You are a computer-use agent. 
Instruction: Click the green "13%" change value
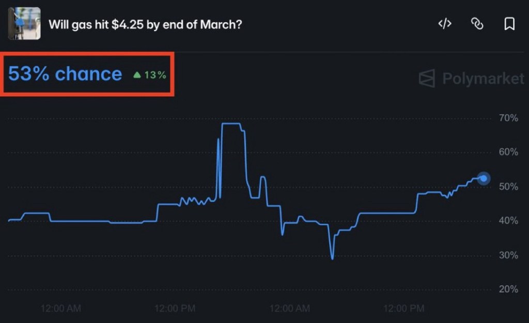(155, 75)
